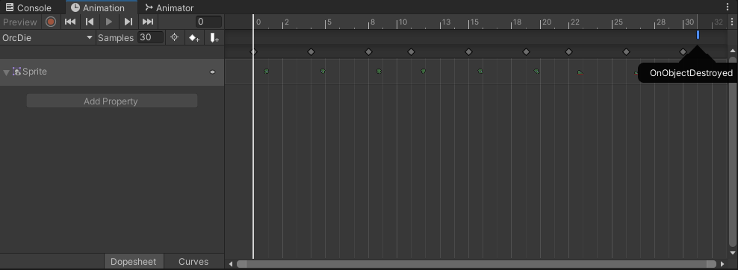Go to the first keyframe
This screenshot has width=738, height=270.
70,22
